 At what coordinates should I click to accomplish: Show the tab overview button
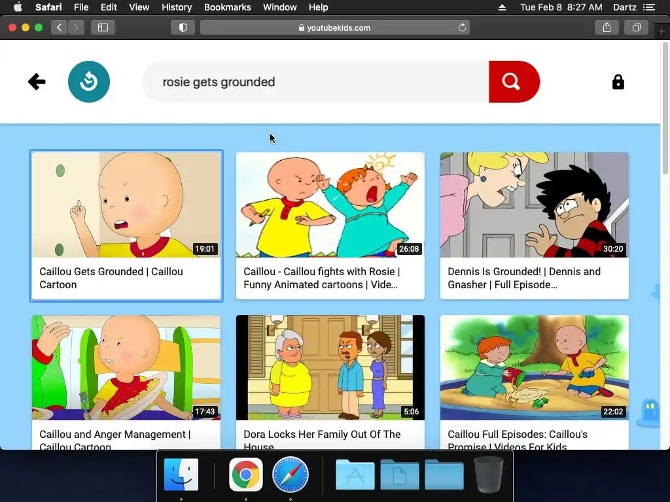pyautogui.click(x=636, y=27)
